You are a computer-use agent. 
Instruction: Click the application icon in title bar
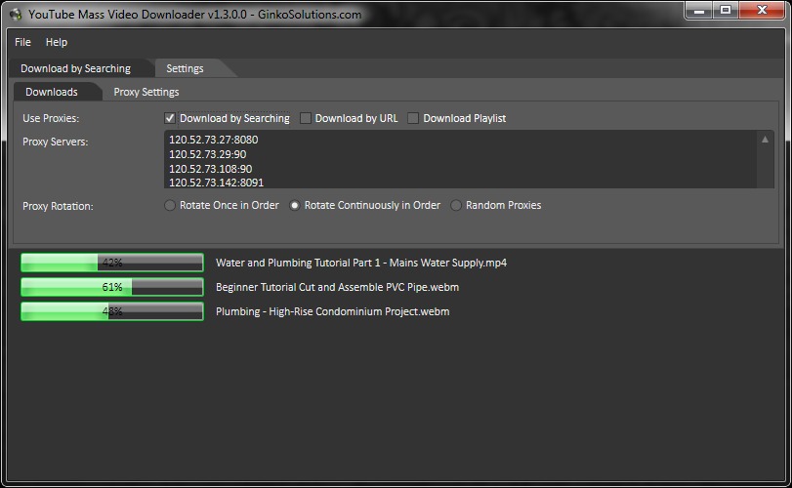[x=16, y=14]
